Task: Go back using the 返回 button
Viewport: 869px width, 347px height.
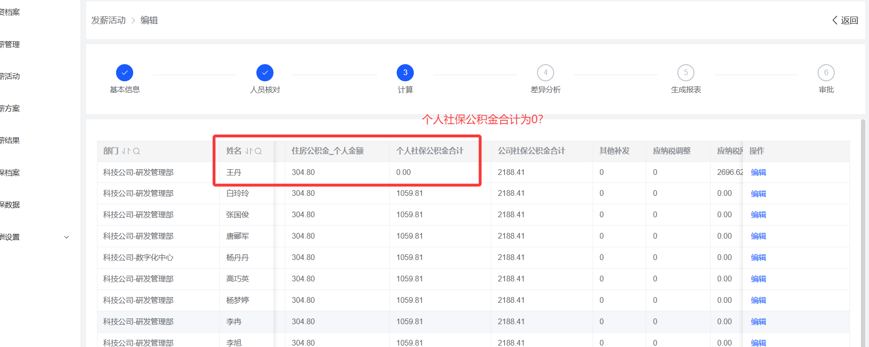Action: [x=845, y=20]
